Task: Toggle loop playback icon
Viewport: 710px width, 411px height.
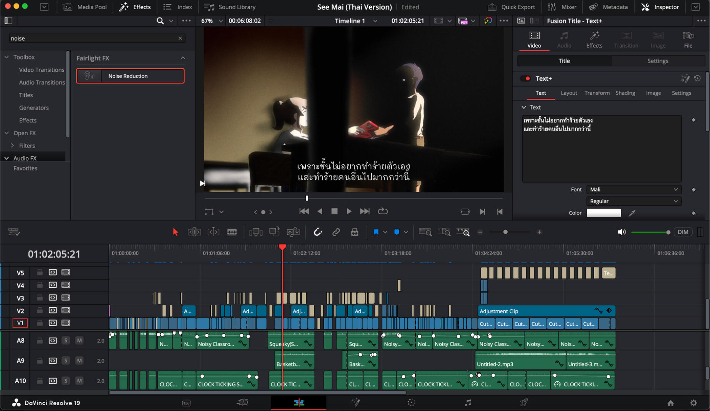Action: 382,211
